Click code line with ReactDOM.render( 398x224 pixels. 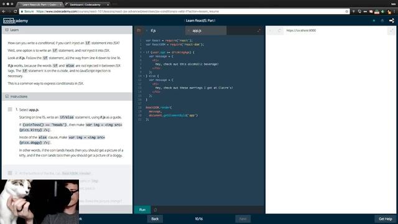click(x=159, y=108)
